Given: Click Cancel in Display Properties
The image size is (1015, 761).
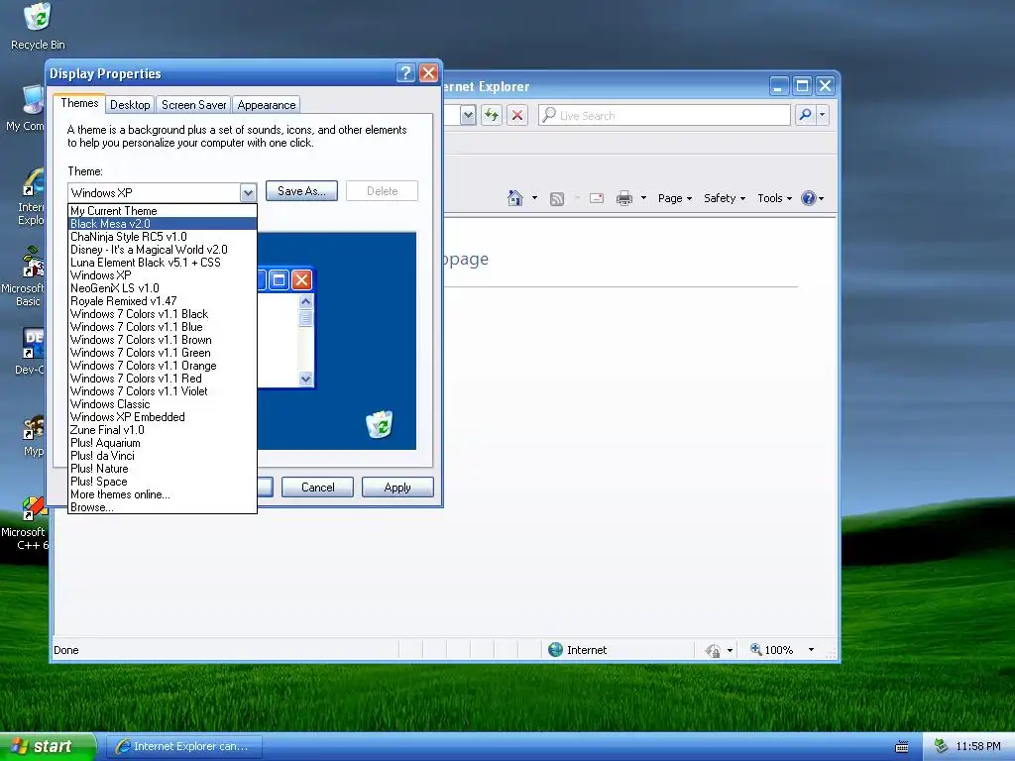Looking at the screenshot, I should tap(318, 488).
